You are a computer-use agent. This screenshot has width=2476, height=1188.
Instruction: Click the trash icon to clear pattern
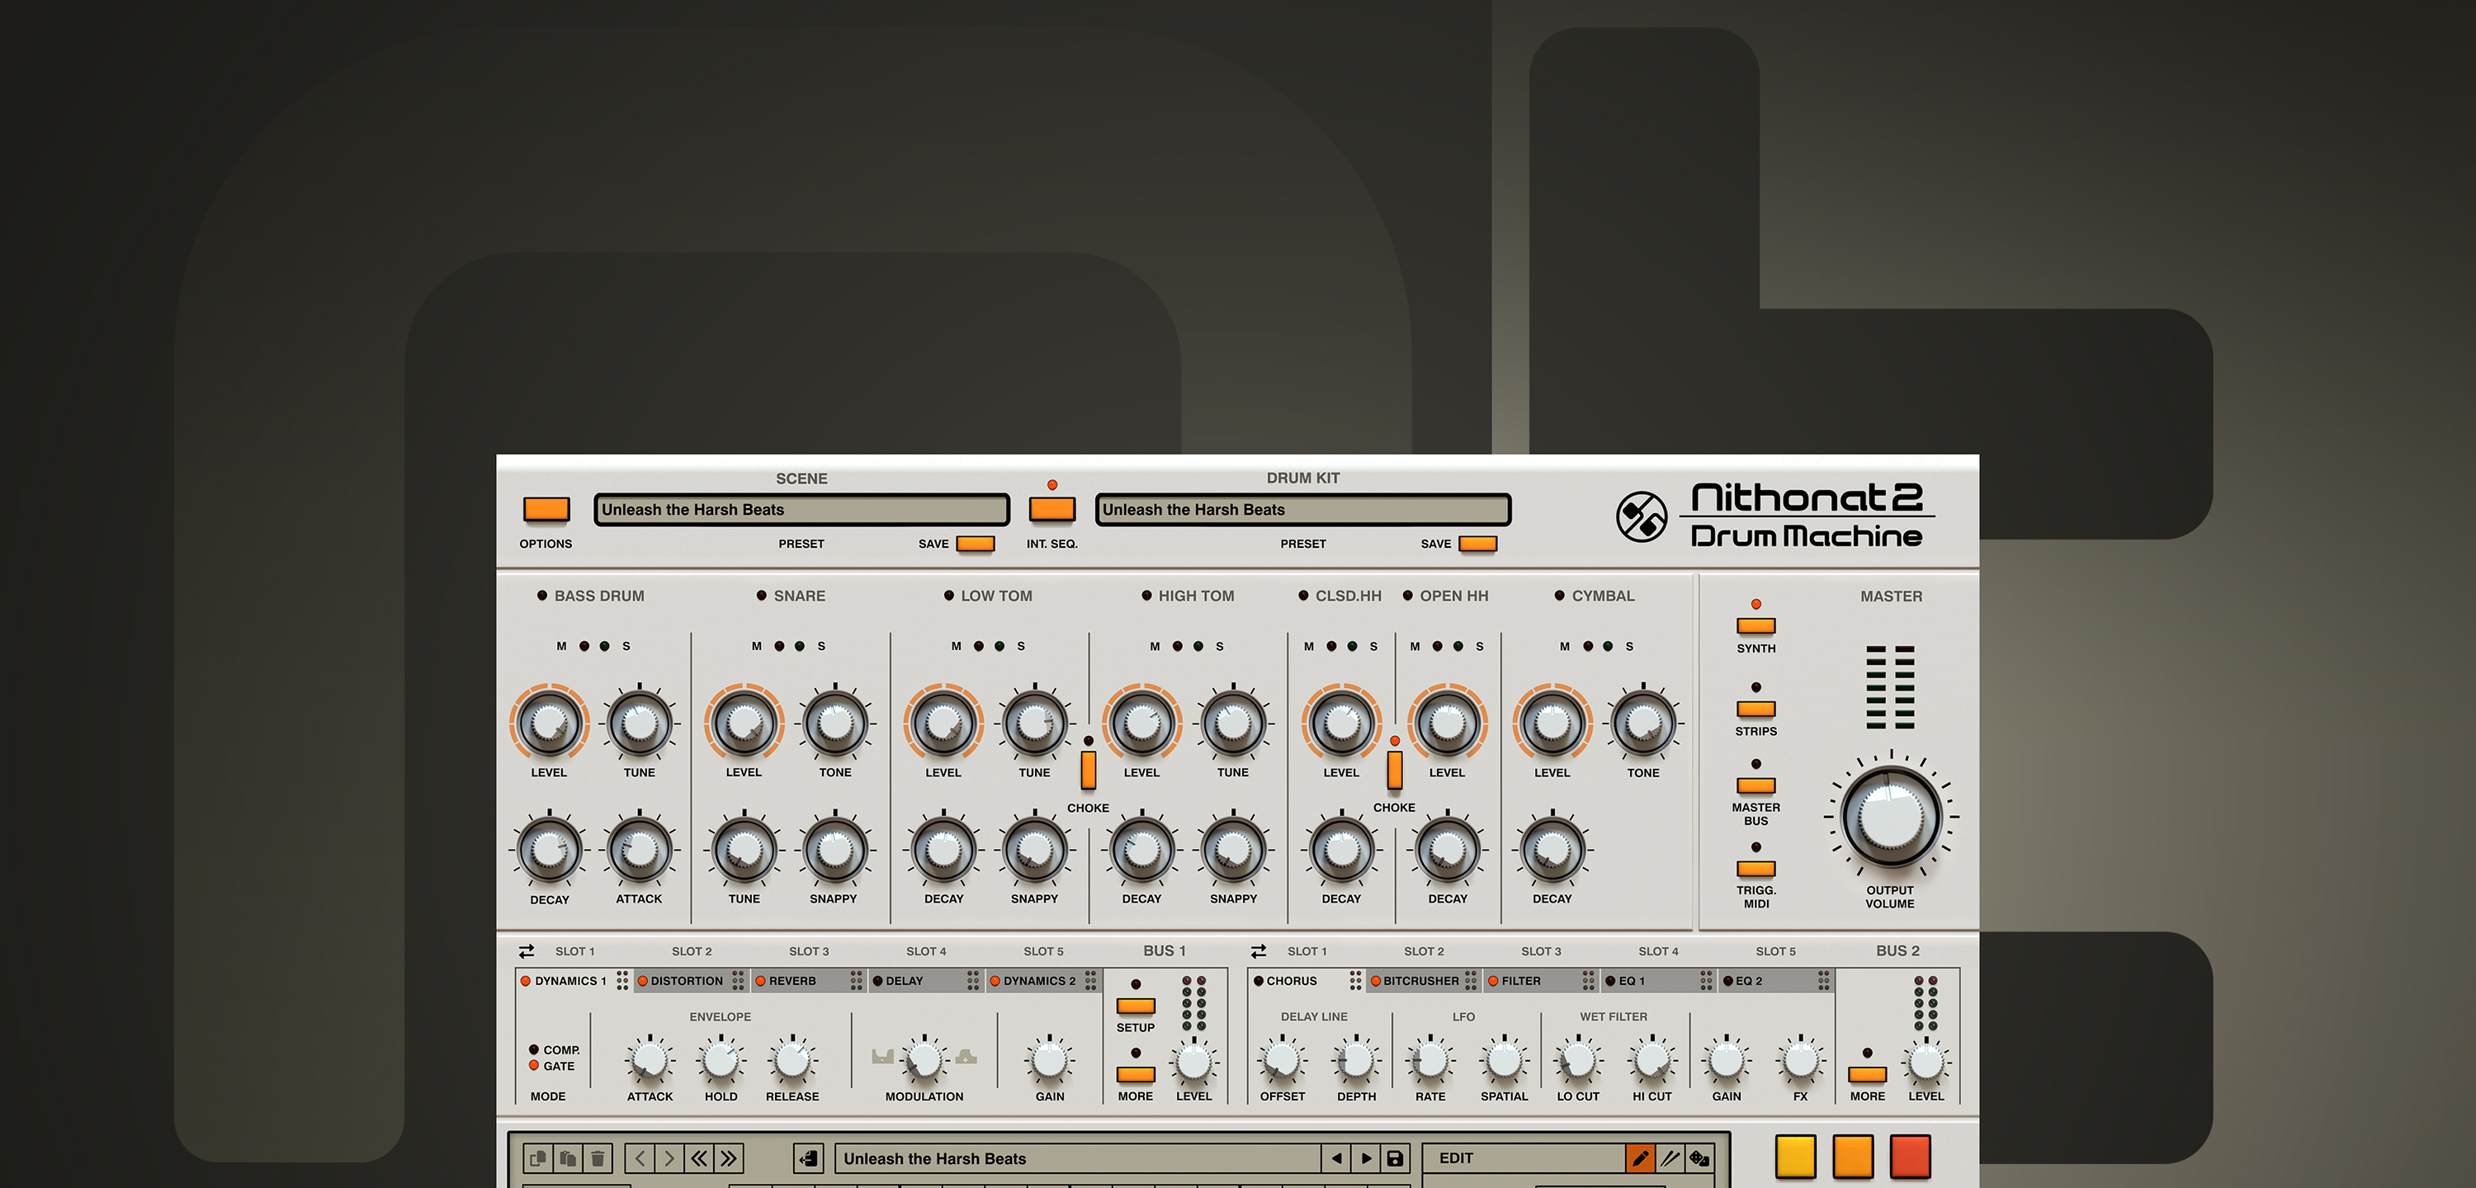[x=598, y=1158]
